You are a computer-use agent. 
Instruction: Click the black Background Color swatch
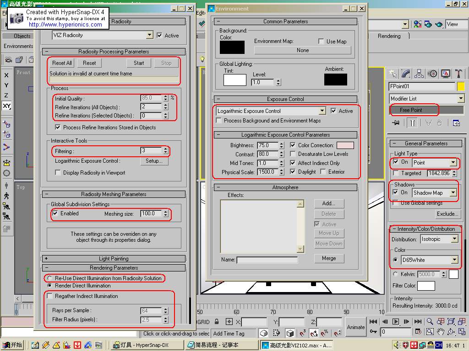point(232,47)
